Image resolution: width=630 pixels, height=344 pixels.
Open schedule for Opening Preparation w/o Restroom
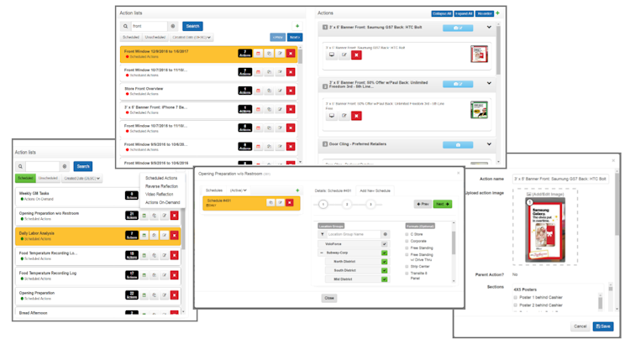pos(144,216)
